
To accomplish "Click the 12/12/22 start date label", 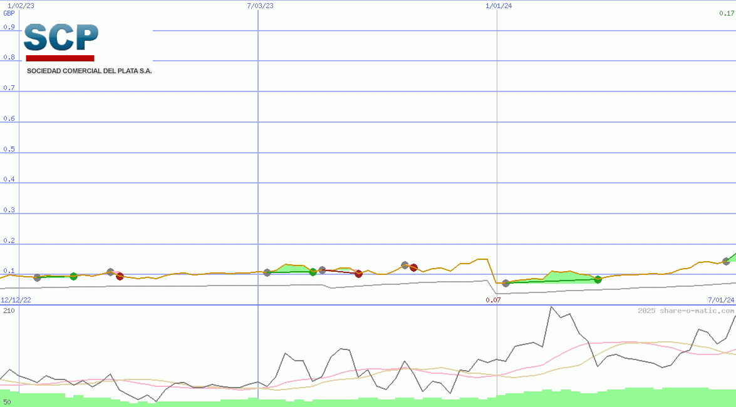I will (16, 300).
